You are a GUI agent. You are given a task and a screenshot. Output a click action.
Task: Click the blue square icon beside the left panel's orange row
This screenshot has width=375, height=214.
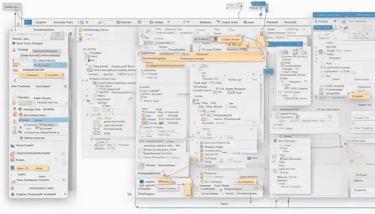[13, 168]
